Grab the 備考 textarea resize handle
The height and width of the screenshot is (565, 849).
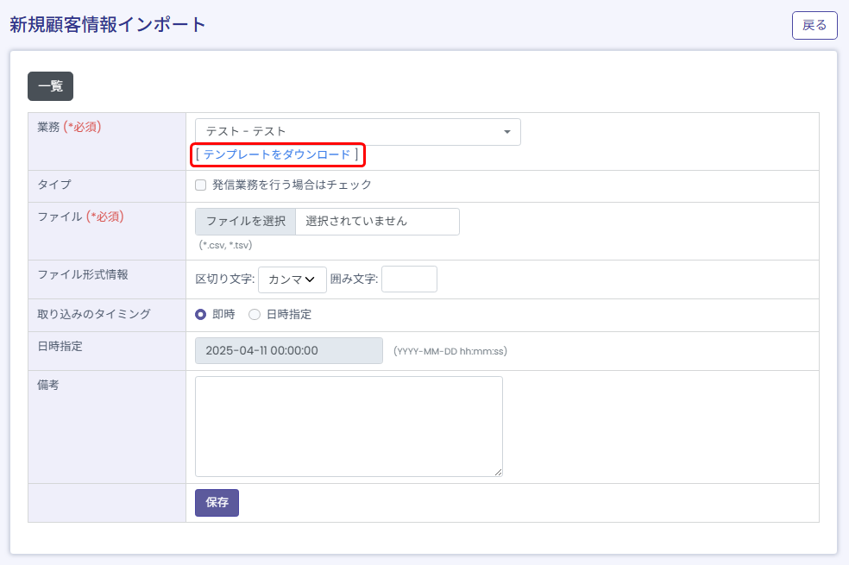coord(498,472)
